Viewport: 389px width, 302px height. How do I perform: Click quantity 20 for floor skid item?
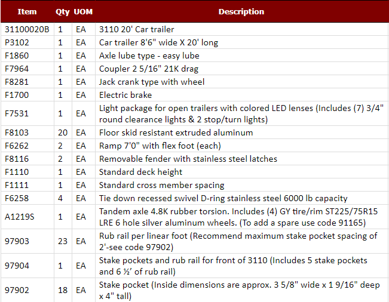62,132
